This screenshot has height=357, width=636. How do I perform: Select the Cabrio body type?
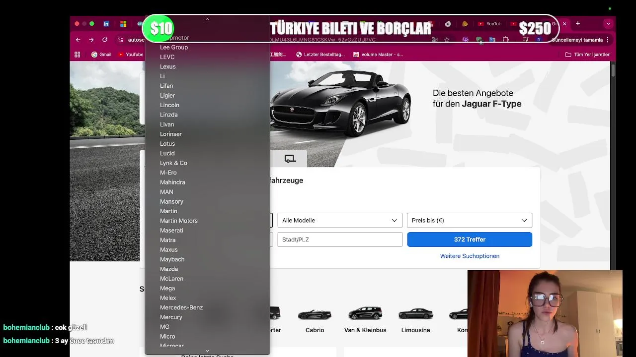pos(315,320)
